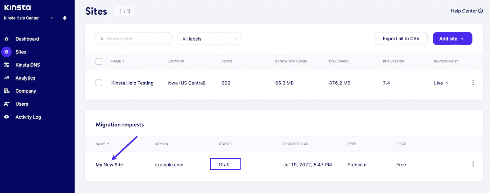Screen dimensions: 490x193
Task: Click the example.com domain cell
Action: 169,165
